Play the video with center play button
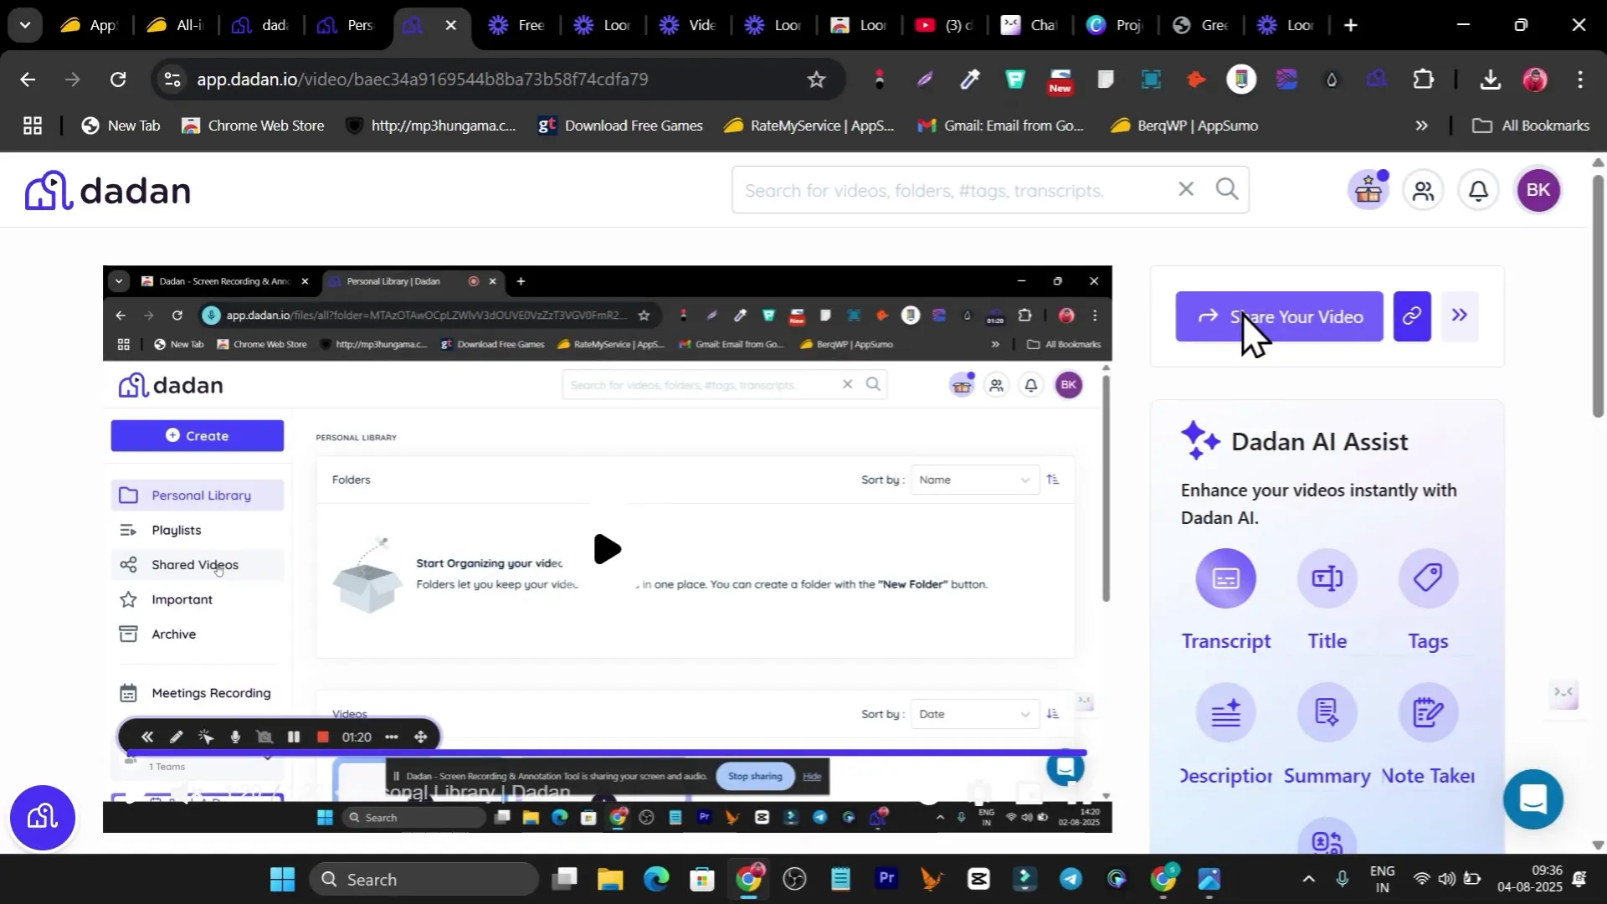The image size is (1607, 904). pyautogui.click(x=607, y=549)
